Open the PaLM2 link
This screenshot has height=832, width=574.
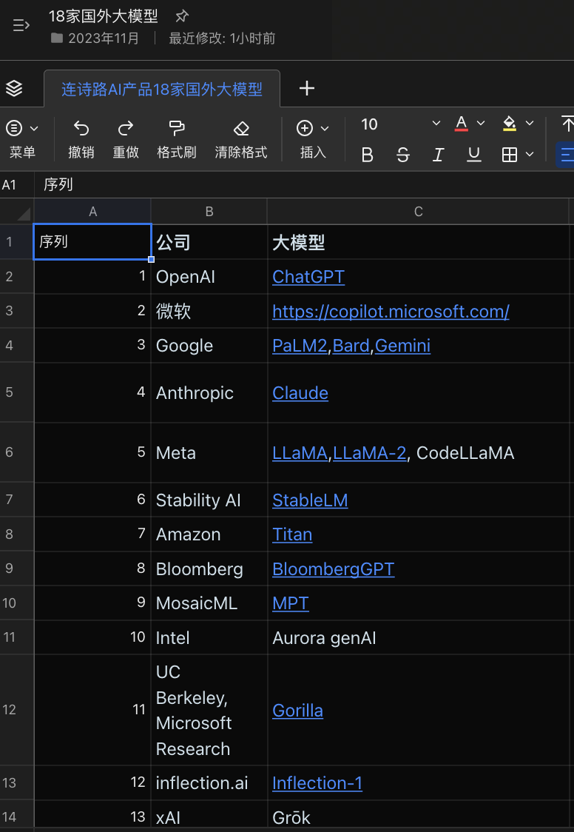(x=300, y=346)
